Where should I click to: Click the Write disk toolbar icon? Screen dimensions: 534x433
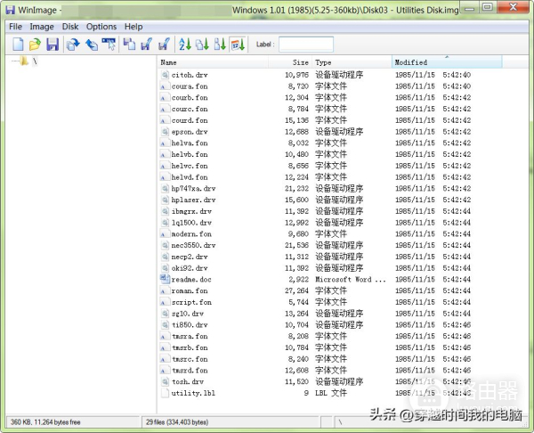point(92,45)
